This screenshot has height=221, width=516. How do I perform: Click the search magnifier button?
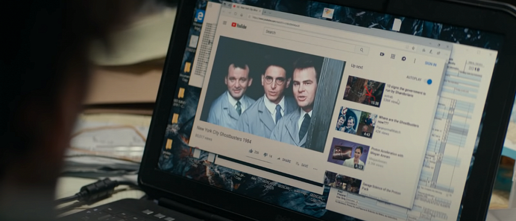tap(362, 50)
